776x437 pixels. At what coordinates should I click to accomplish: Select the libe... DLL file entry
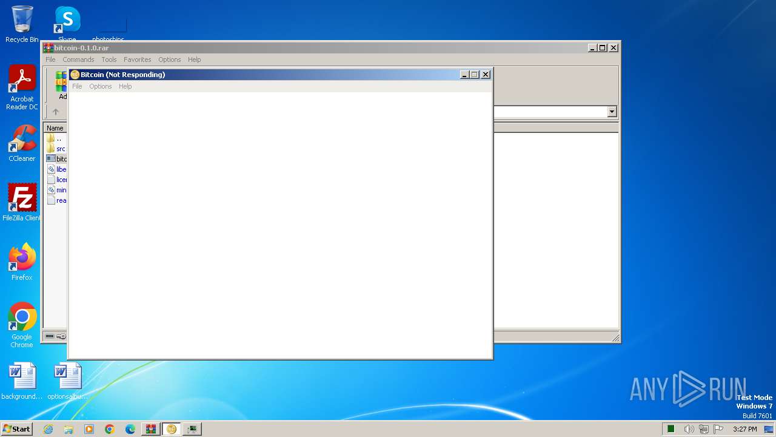coord(56,169)
